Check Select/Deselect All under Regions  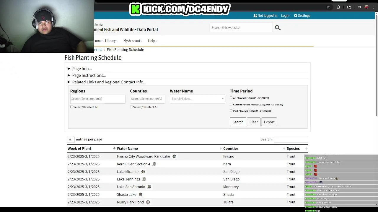71,107
